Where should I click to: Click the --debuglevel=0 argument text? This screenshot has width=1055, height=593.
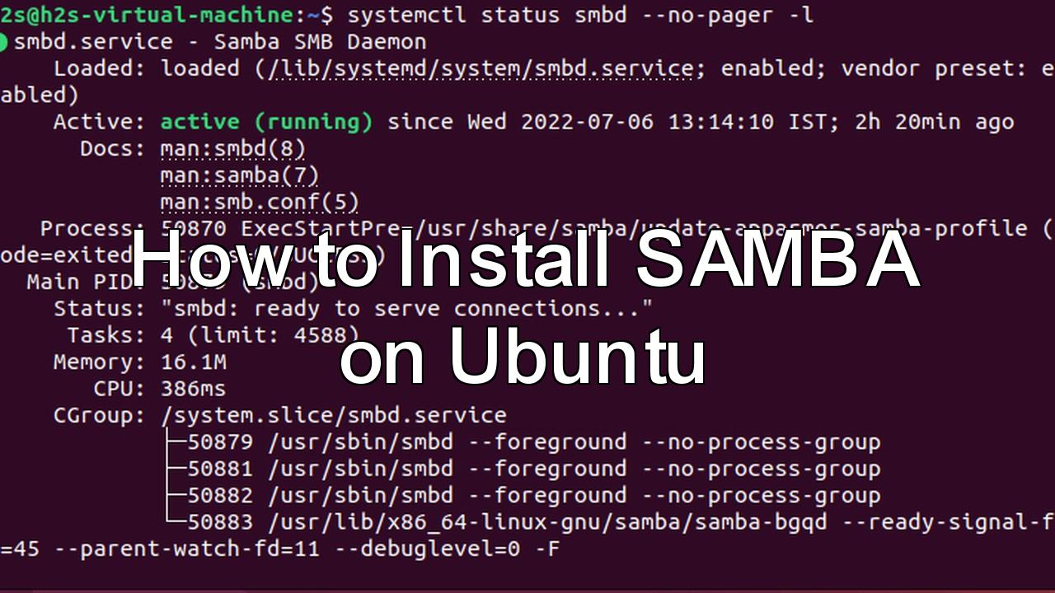tap(427, 549)
